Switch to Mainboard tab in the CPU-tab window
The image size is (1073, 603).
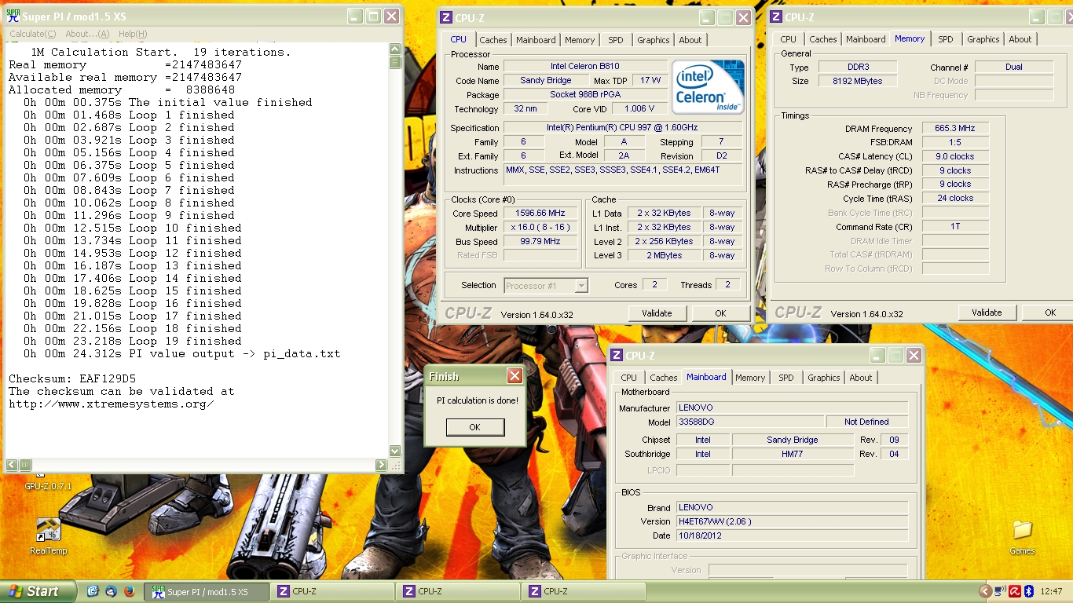coord(536,40)
